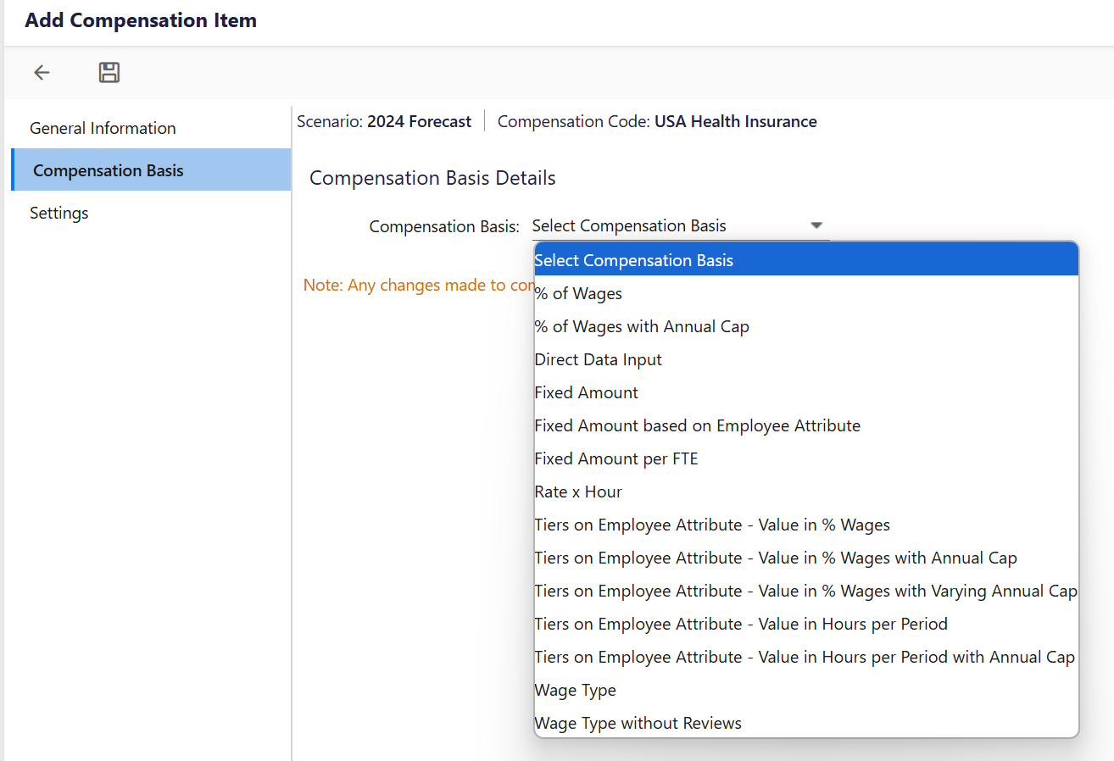Choose the Rate x Hour option
This screenshot has width=1114, height=761.
click(x=578, y=492)
